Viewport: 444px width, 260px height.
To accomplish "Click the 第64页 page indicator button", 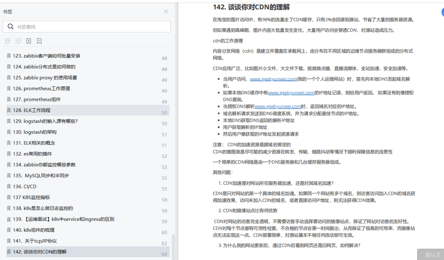I will click(x=431, y=255).
